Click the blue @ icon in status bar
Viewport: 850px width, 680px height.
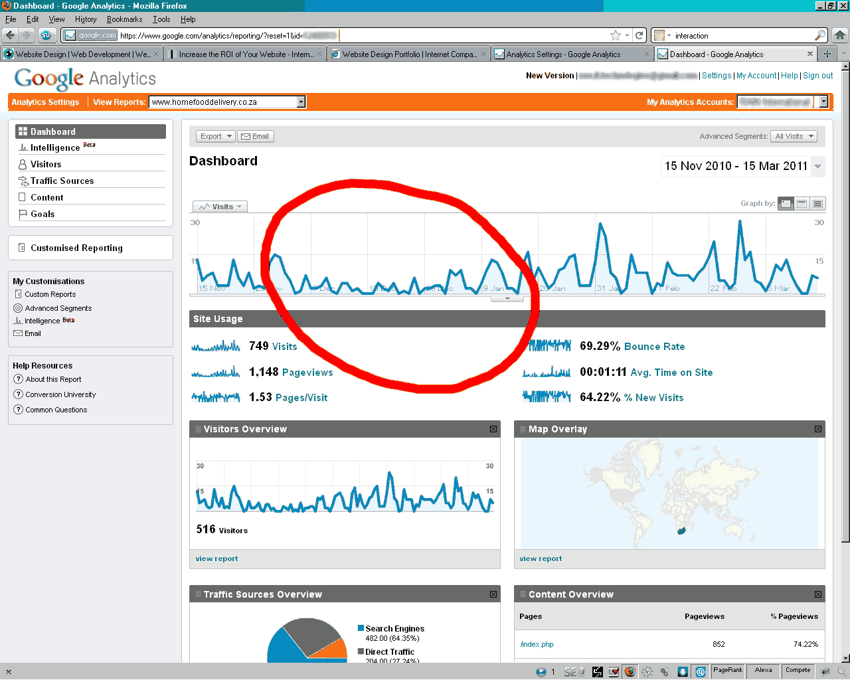tap(700, 671)
